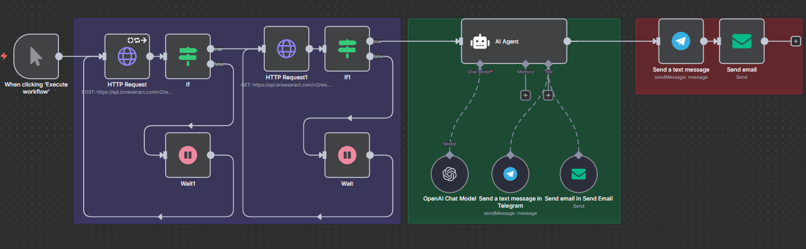Open the HTTP Request1 node
The image size is (806, 249).
[286, 48]
